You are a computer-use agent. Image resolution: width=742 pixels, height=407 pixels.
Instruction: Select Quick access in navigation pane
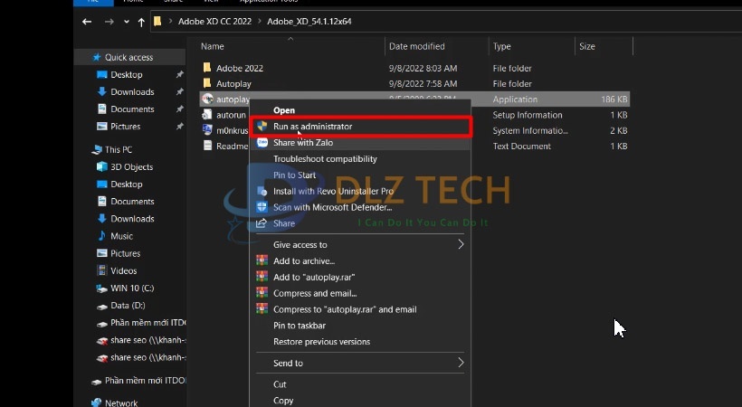[128, 57]
